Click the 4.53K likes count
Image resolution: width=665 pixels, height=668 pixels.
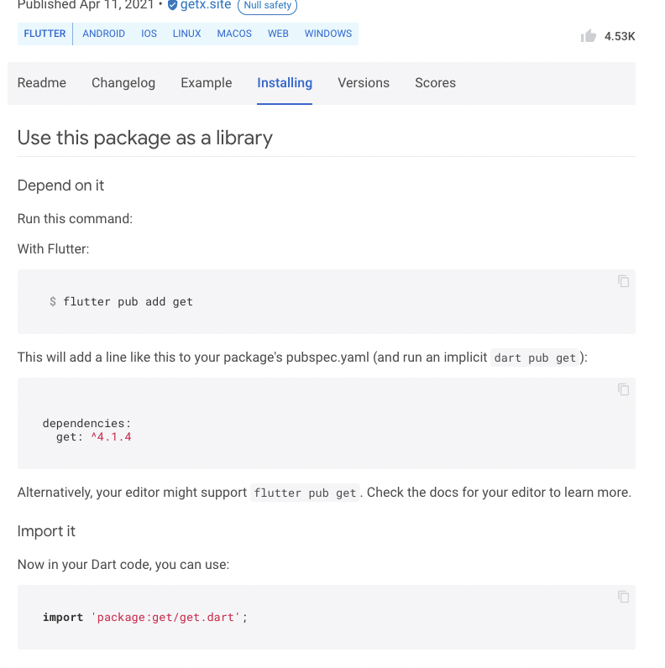(620, 36)
